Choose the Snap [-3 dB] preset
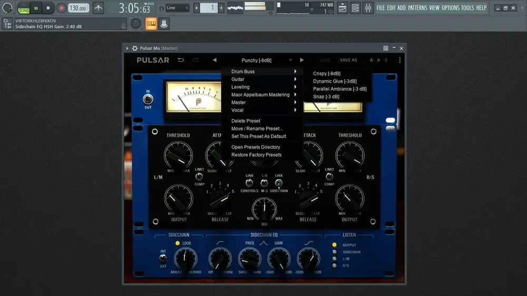 point(326,97)
